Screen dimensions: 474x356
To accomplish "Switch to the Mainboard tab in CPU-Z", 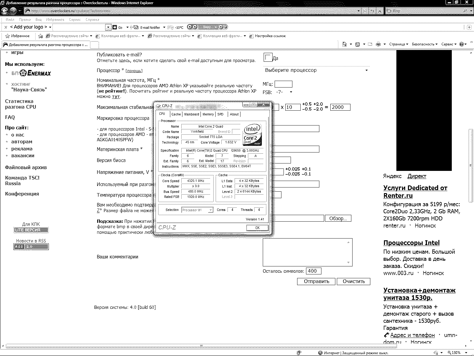I will point(192,114).
